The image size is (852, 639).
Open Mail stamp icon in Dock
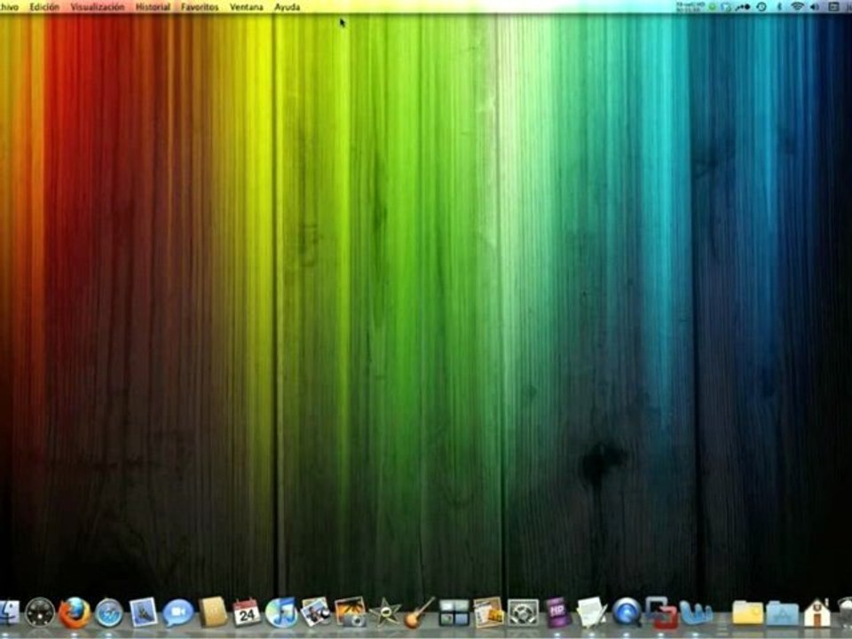point(144,611)
